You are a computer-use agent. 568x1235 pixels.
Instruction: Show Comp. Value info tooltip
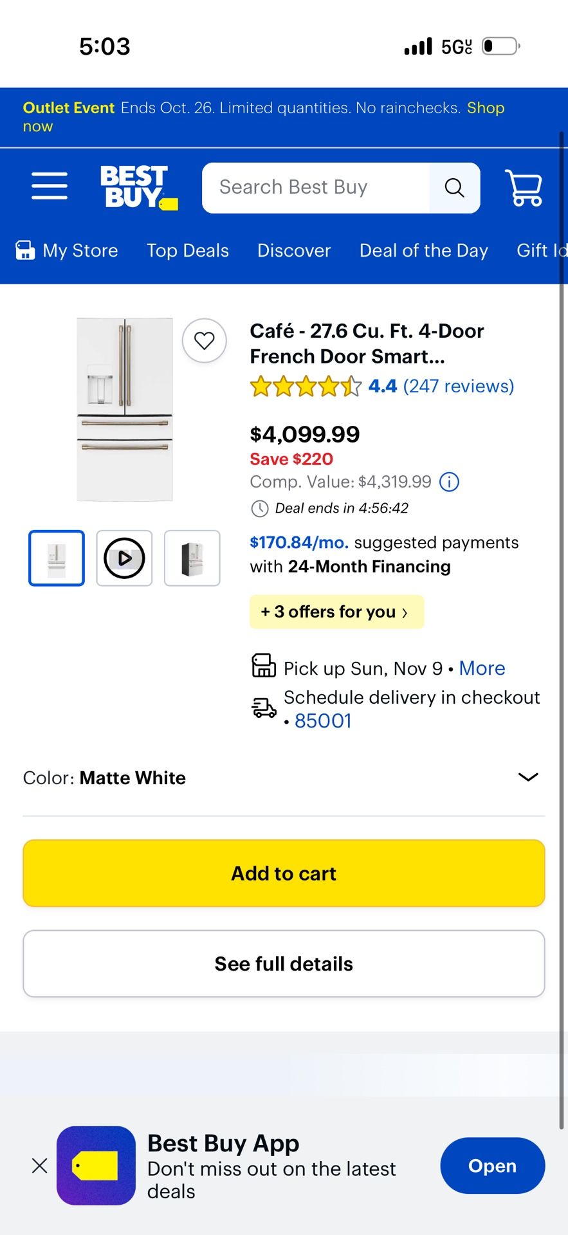[x=449, y=482]
